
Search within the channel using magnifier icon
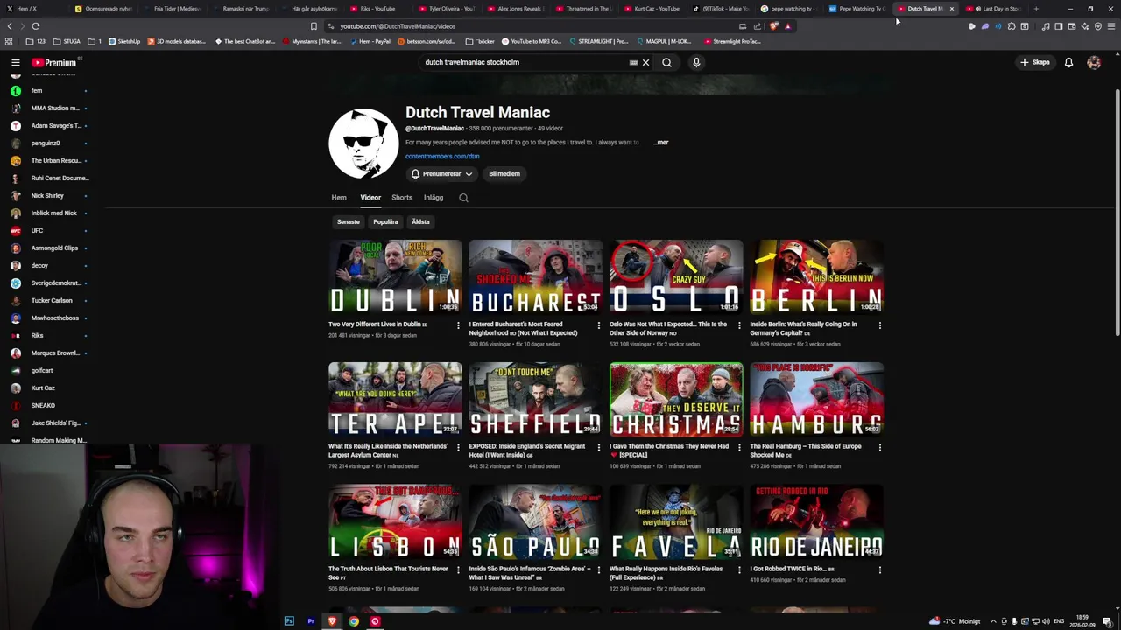click(463, 198)
